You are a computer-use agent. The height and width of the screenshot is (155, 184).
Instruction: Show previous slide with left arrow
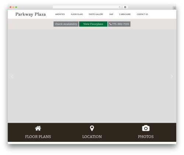[12, 77]
